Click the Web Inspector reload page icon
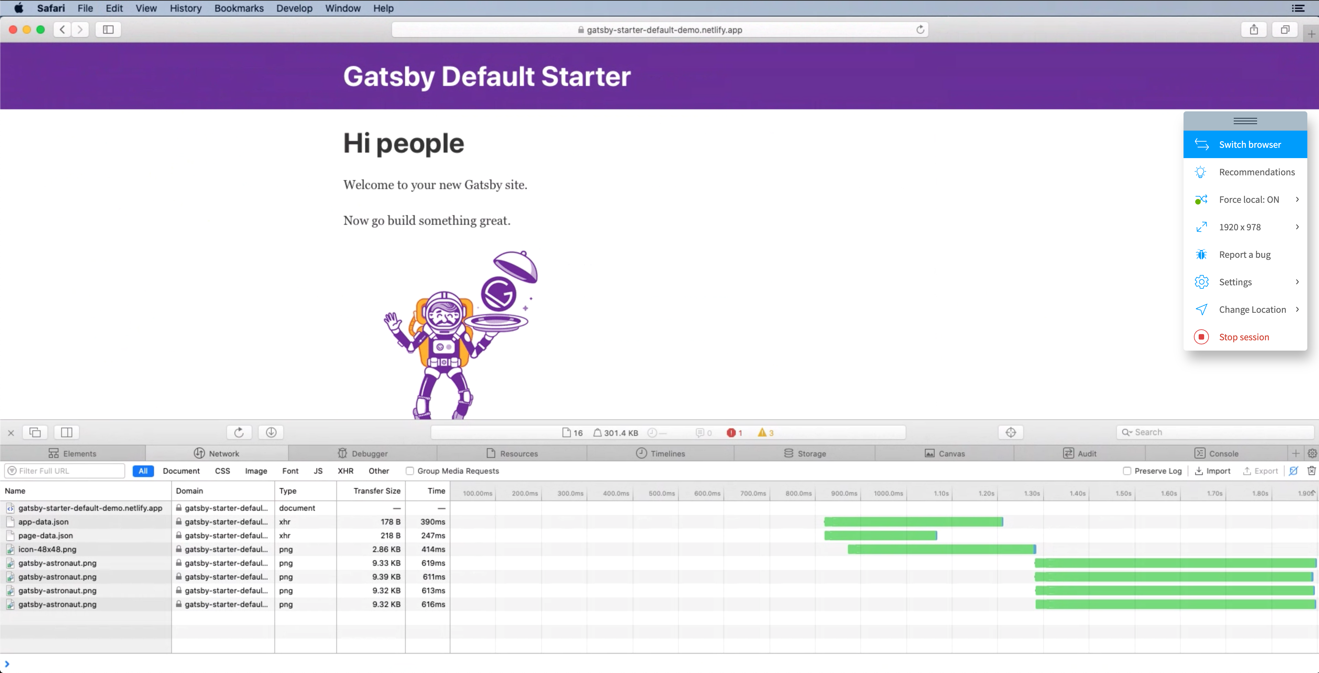Viewport: 1319px width, 673px height. click(x=239, y=432)
